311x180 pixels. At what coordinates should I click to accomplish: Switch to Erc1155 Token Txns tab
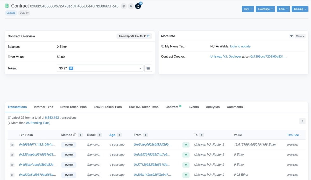(144, 107)
